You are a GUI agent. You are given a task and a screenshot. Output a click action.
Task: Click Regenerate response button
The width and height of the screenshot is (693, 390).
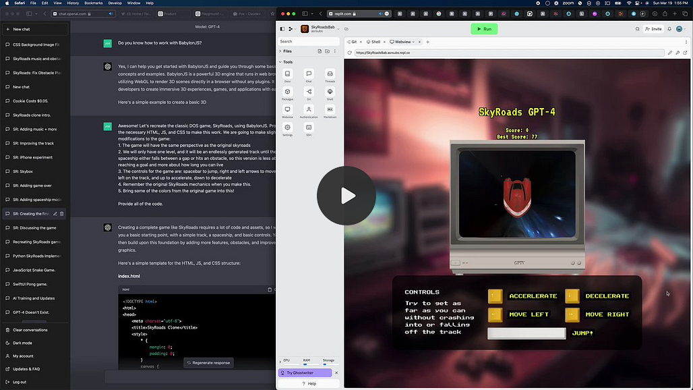(208, 362)
